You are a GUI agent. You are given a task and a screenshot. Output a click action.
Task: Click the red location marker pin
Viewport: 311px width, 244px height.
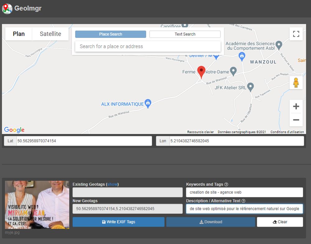coord(201,72)
